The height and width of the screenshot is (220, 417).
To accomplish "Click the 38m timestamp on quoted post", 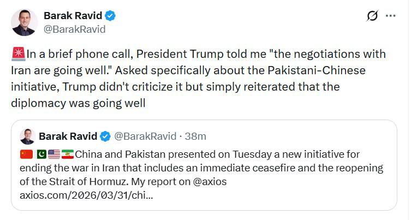I will pyautogui.click(x=196, y=136).
